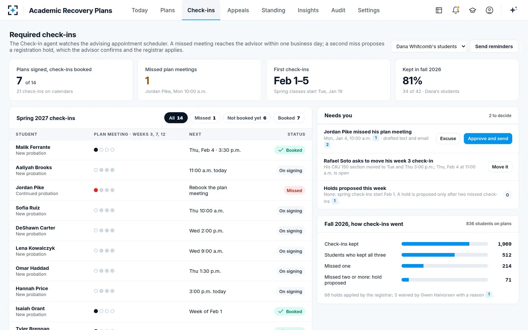View the Insights tab
This screenshot has width=528, height=330.
point(308,10)
